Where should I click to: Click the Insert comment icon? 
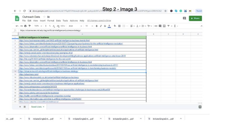pos(160,26)
